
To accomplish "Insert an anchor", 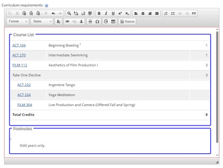I will (81, 21).
